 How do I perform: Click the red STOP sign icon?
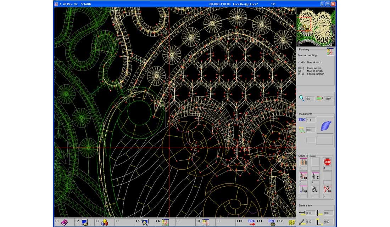pos(327,162)
